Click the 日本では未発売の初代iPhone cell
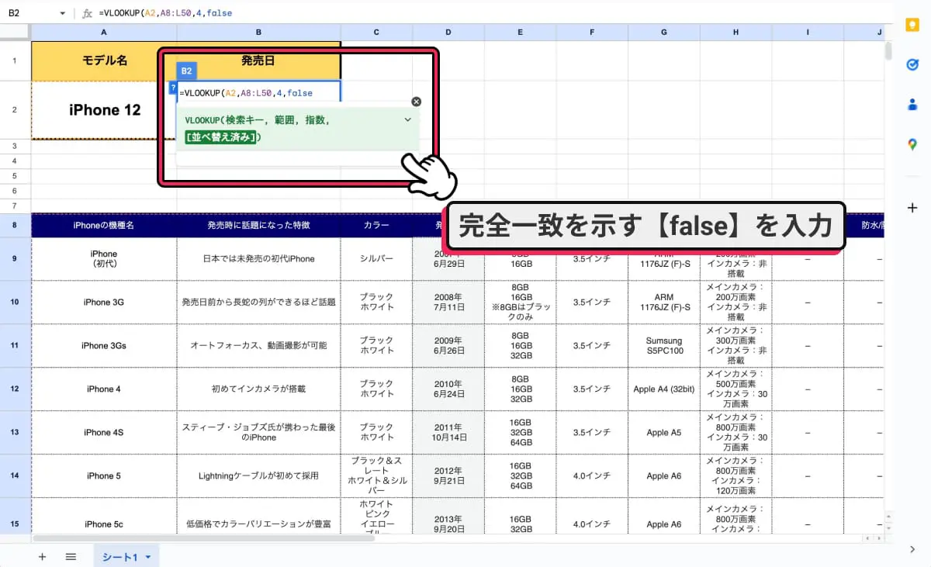The width and height of the screenshot is (931, 567). (x=258, y=258)
